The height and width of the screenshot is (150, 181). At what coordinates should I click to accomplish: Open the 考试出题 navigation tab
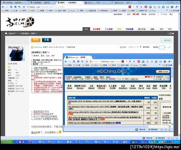(x=129, y=29)
